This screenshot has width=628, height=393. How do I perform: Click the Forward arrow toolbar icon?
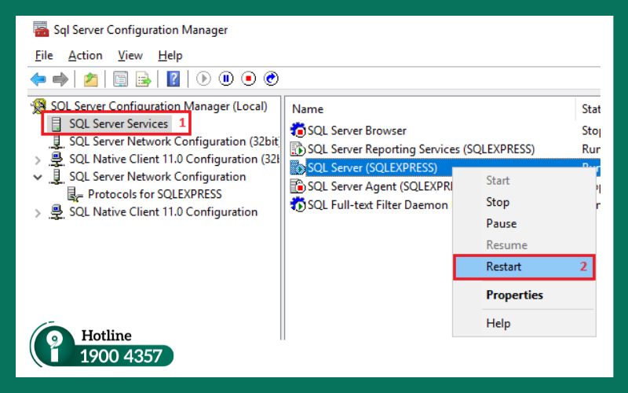point(60,79)
